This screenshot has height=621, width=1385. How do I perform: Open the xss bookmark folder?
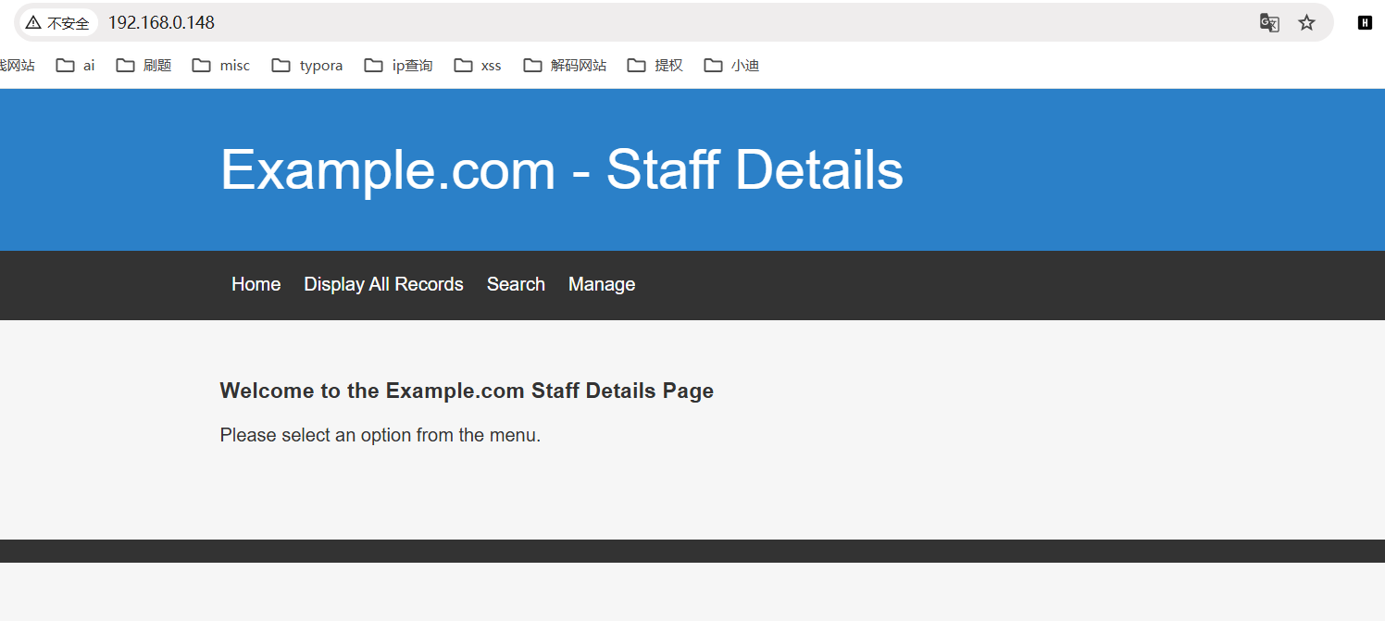point(478,66)
